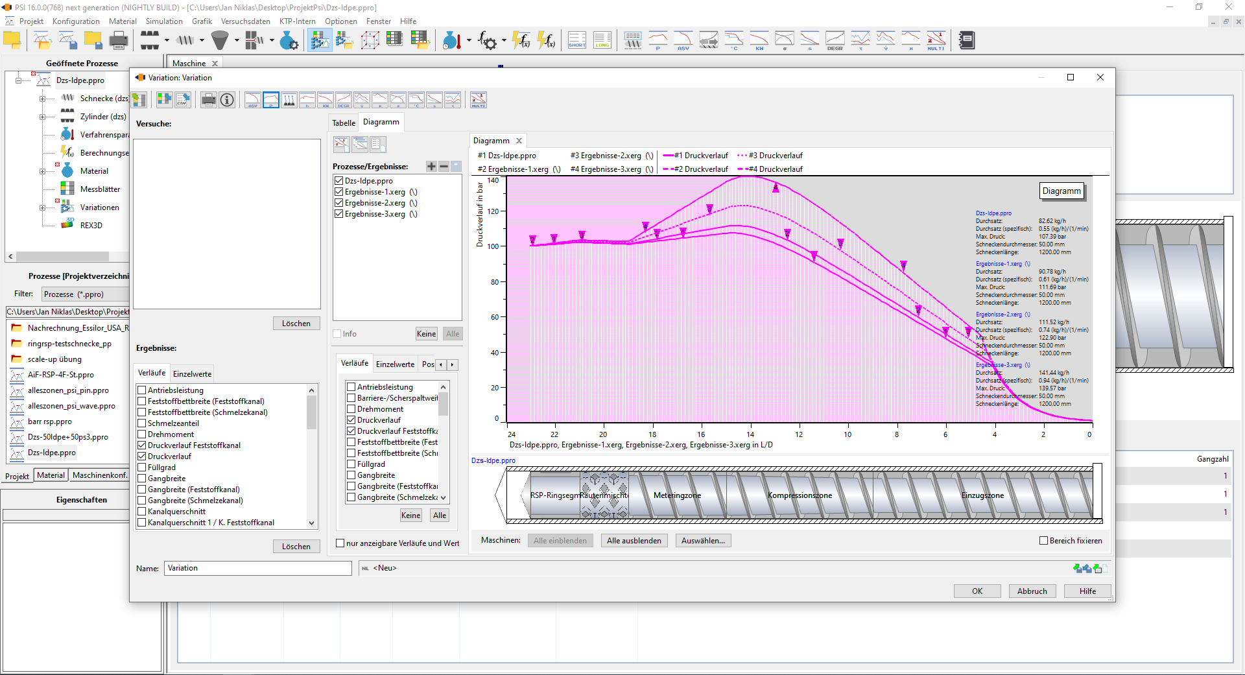Open the notebook icon in the main toolbar
The image size is (1245, 675).
pyautogui.click(x=966, y=40)
